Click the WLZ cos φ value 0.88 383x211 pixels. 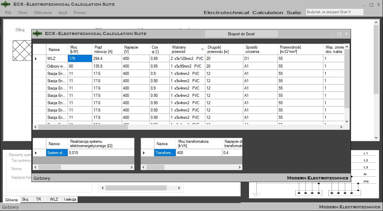(159, 59)
